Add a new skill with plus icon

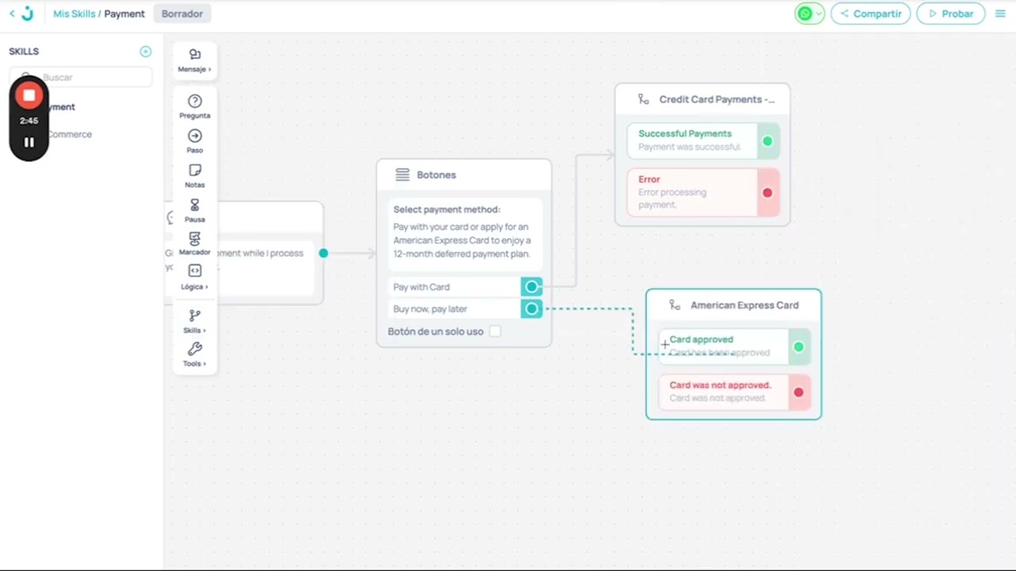[145, 52]
